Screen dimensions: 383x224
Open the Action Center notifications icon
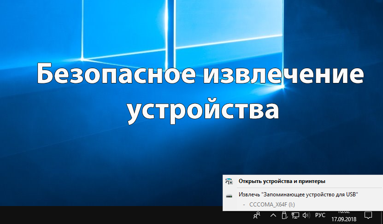click(368, 215)
